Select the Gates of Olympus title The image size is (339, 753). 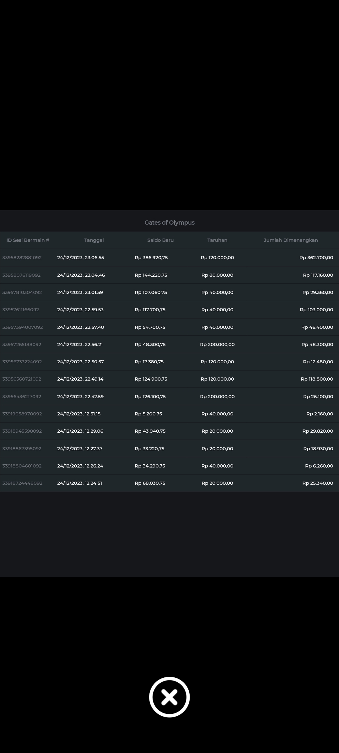(x=169, y=222)
